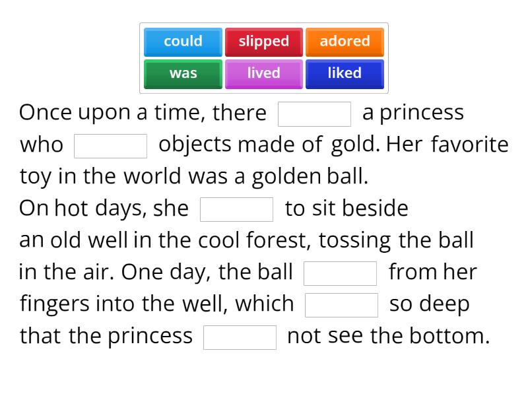Click the blank after 'On hot days, she'
The height and width of the screenshot is (396, 528).
237,209
